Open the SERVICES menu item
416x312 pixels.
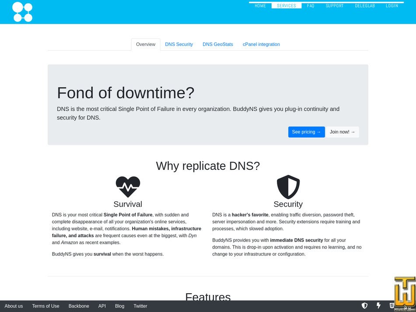pos(287,6)
